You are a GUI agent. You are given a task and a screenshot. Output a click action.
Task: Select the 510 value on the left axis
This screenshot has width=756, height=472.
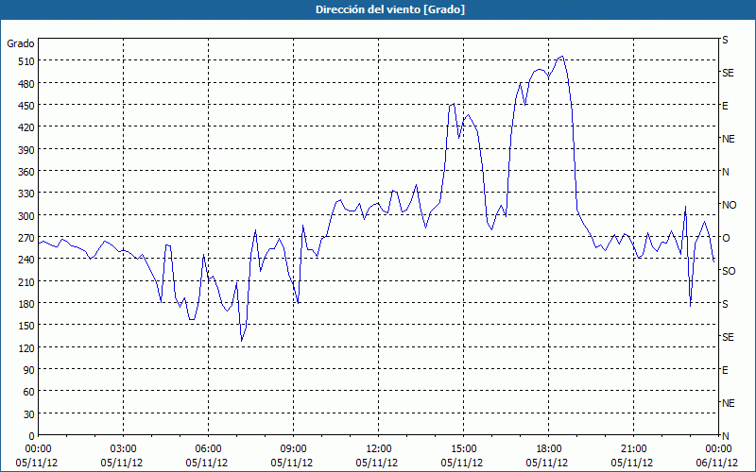pyautogui.click(x=26, y=61)
